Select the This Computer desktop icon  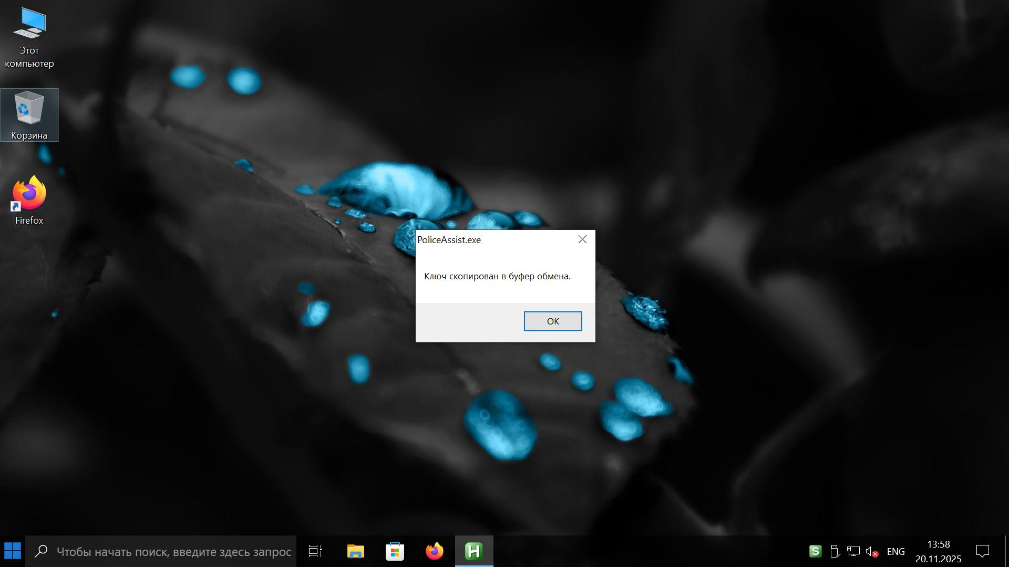pyautogui.click(x=29, y=37)
